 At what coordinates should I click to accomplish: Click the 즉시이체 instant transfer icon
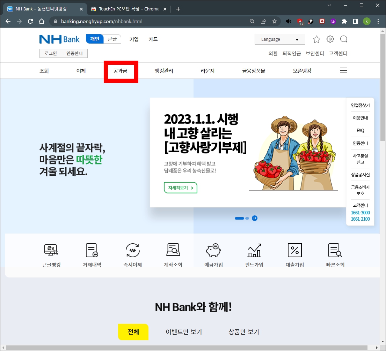132,253
